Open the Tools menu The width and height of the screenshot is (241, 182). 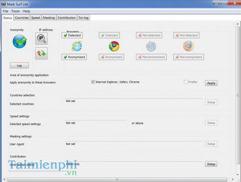15,11
